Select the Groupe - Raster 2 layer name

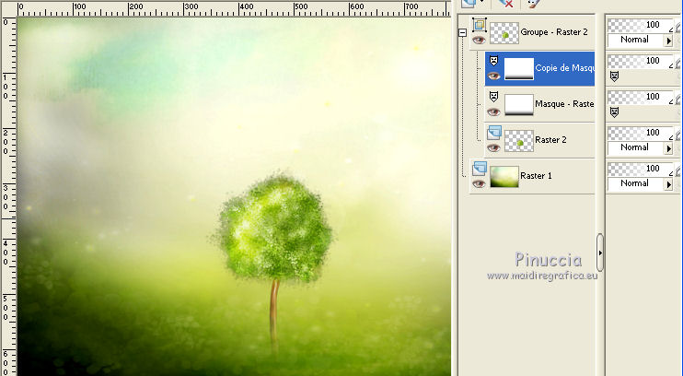pyautogui.click(x=554, y=32)
